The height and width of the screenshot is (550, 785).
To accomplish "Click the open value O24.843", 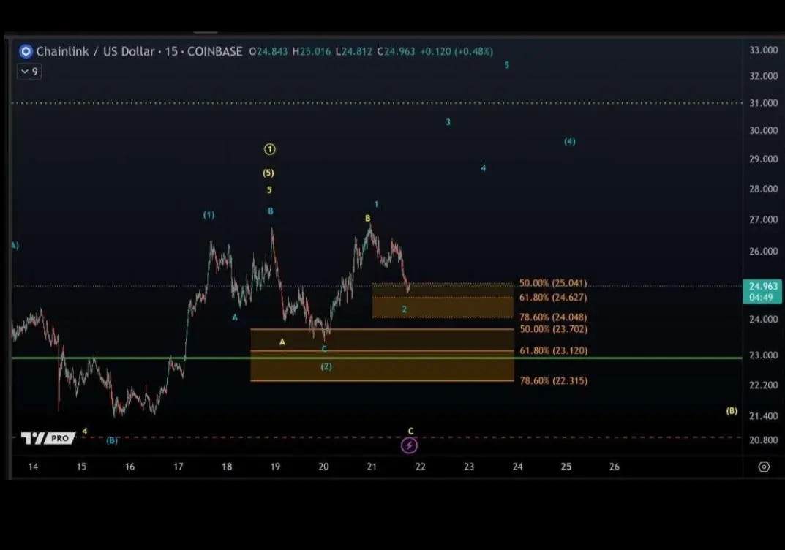I will click(268, 51).
